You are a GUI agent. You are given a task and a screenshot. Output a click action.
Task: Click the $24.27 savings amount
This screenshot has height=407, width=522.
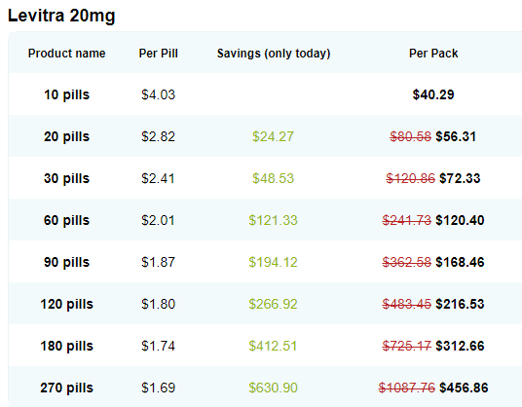[273, 136]
